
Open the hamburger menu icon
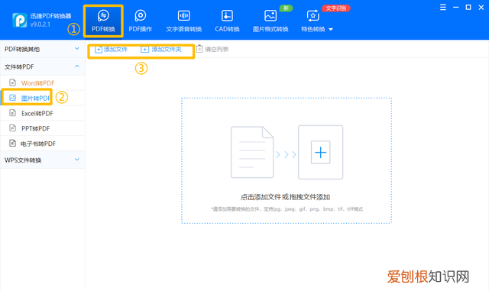pos(443,7)
